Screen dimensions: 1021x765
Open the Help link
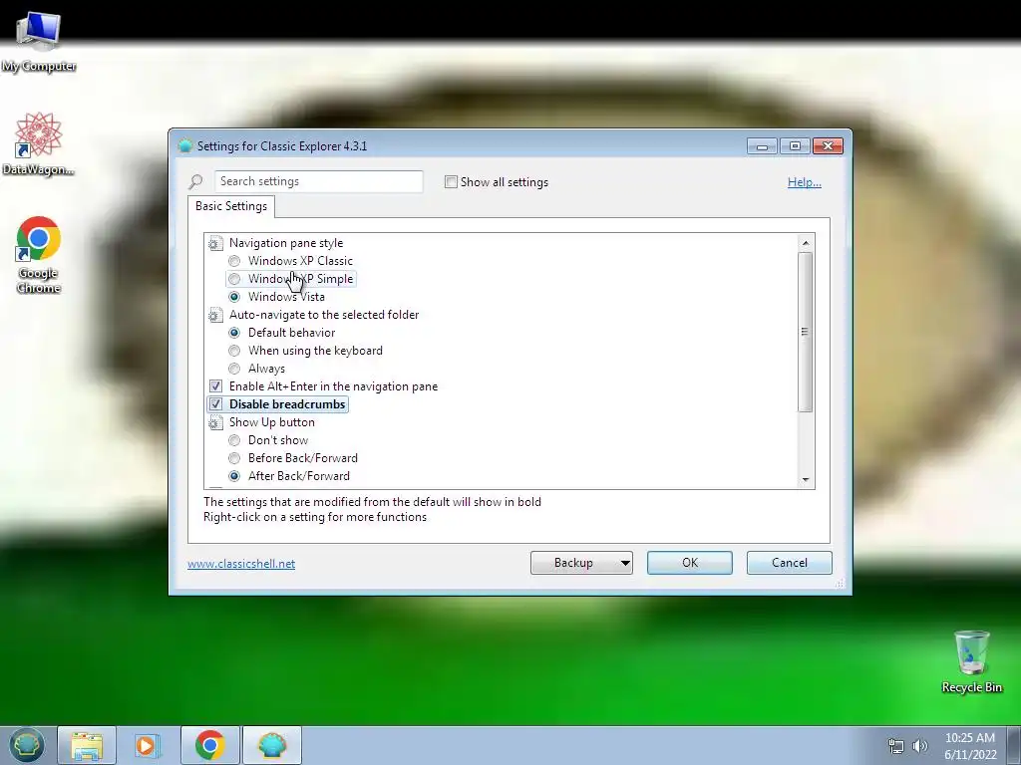click(x=805, y=182)
